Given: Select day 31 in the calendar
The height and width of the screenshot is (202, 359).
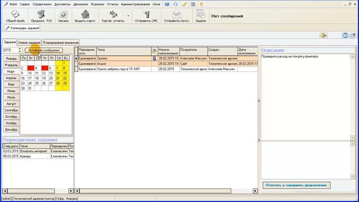Looking at the screenshot, I should click(31, 88).
